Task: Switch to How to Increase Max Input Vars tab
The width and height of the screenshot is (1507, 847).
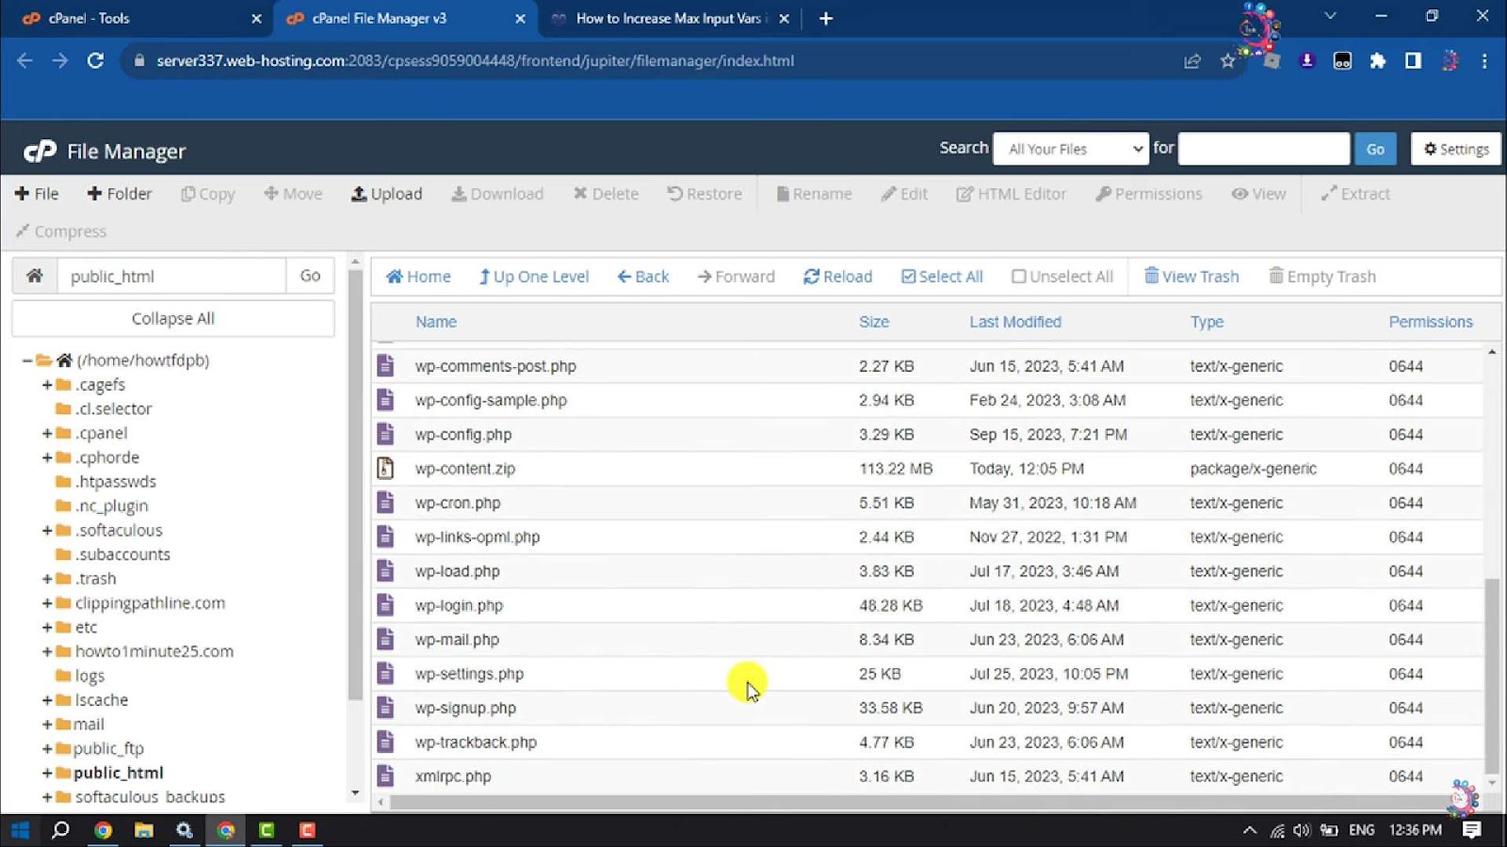Action: 671,19
